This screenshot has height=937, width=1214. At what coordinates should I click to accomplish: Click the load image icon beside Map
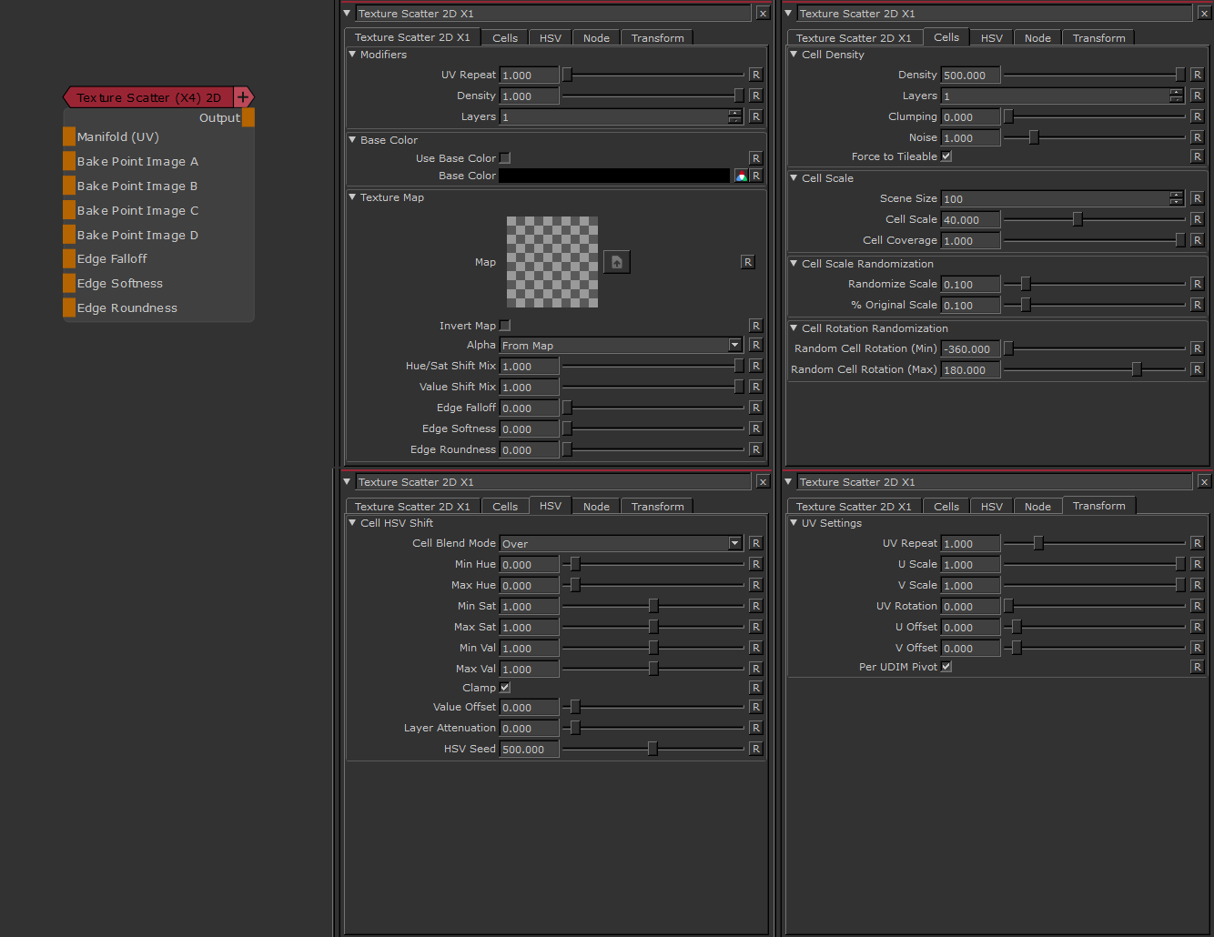pos(616,262)
